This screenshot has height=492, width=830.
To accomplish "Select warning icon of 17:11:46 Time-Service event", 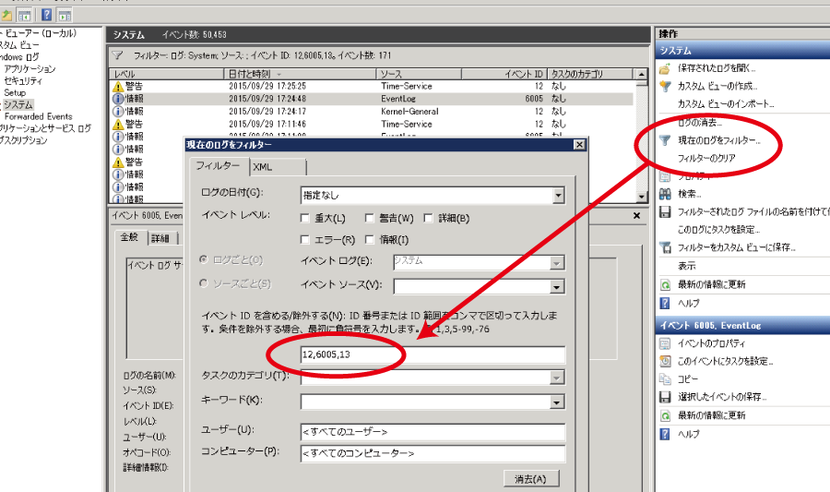I will pos(118,124).
